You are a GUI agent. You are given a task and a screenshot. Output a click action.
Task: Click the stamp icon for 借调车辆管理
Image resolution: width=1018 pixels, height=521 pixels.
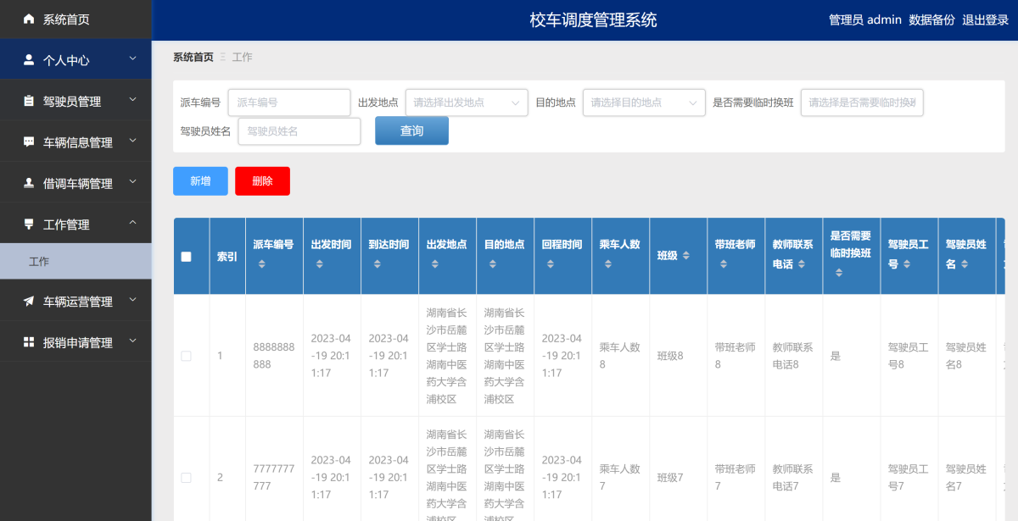[29, 183]
